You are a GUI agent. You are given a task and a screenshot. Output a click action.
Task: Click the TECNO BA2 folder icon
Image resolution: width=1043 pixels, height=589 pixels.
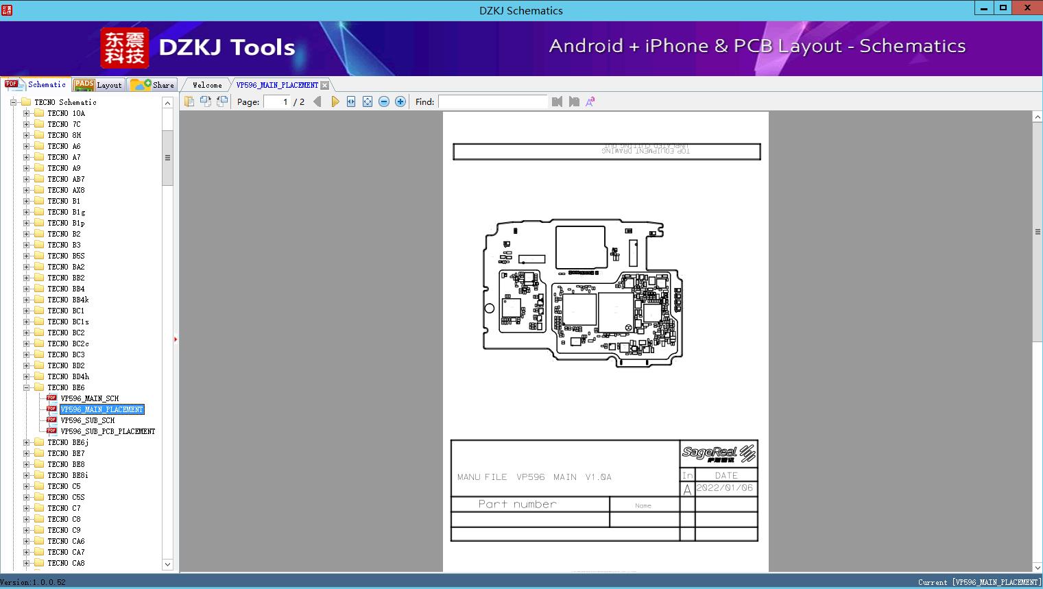(x=39, y=267)
